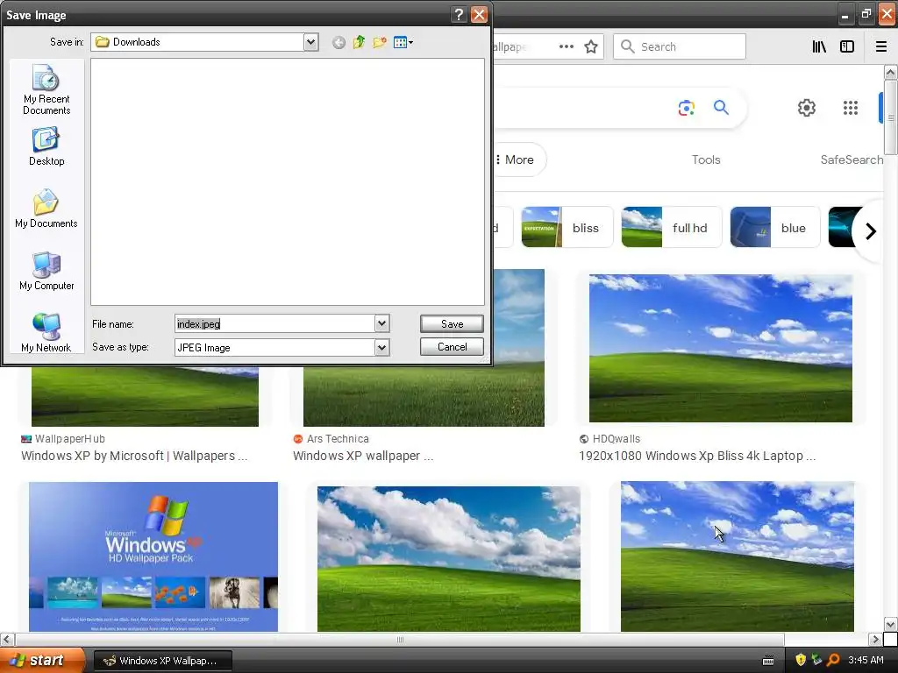Viewport: 898px width, 673px height.
Task: Switch to Windows XP Wallpaper taskbar button
Action: pos(162,661)
